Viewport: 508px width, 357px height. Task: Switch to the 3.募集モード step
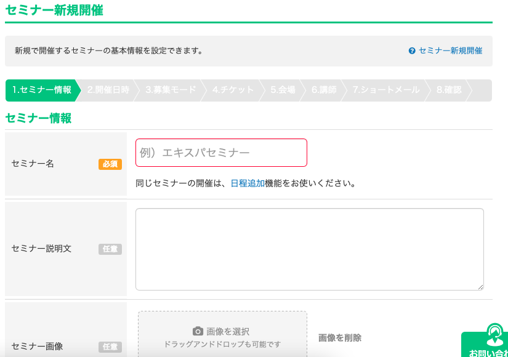click(171, 90)
